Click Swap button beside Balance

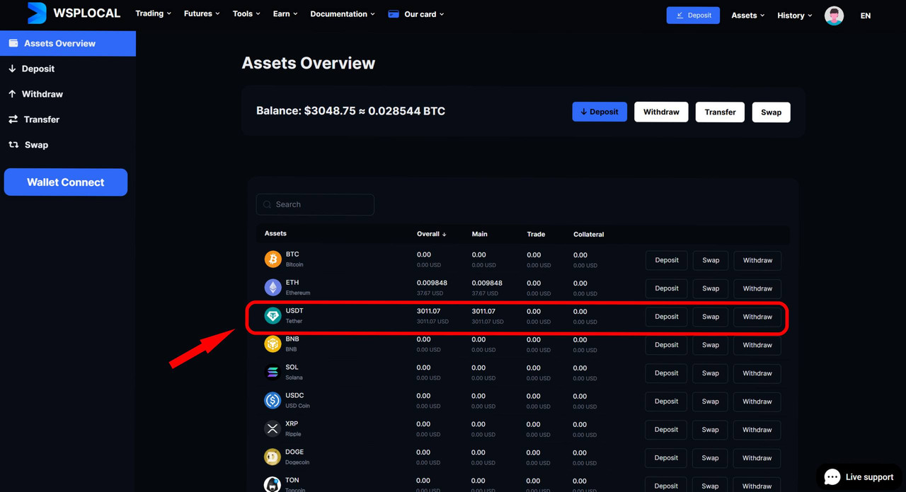click(x=771, y=112)
